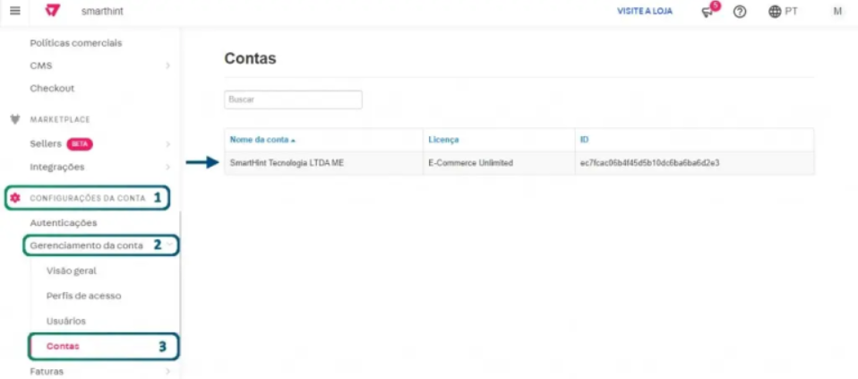Open the announcements megaphone icon
Viewport: 858px width, 379px height.
tap(708, 12)
